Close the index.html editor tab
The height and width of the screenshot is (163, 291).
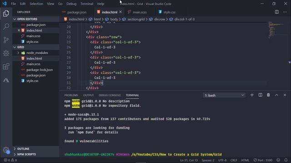coord(120,12)
